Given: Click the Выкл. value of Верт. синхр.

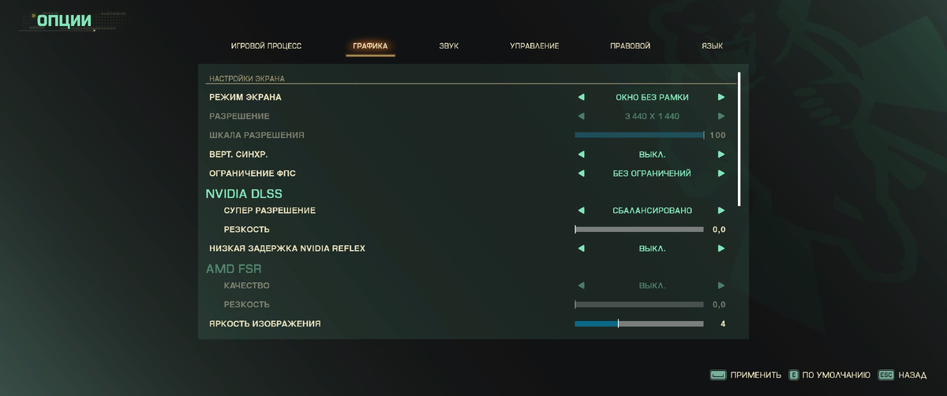Looking at the screenshot, I should 652,155.
